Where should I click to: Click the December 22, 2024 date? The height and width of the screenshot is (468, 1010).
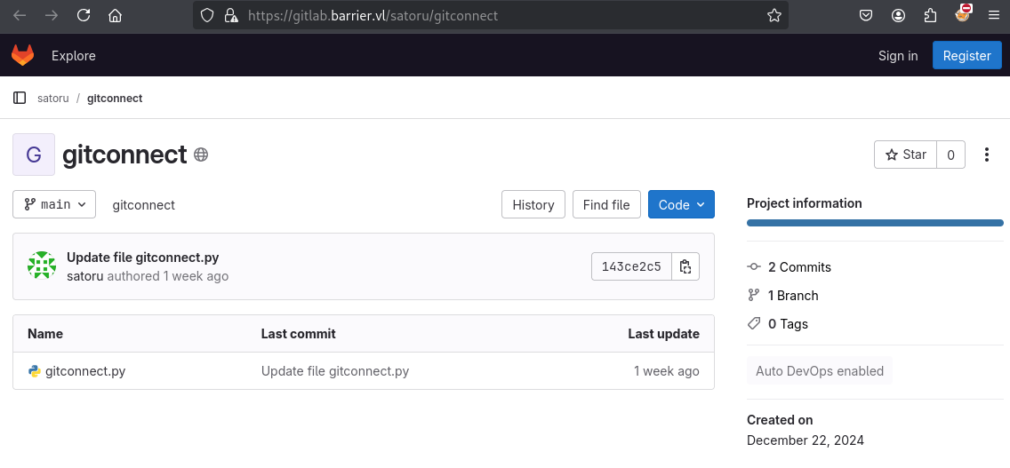(806, 440)
